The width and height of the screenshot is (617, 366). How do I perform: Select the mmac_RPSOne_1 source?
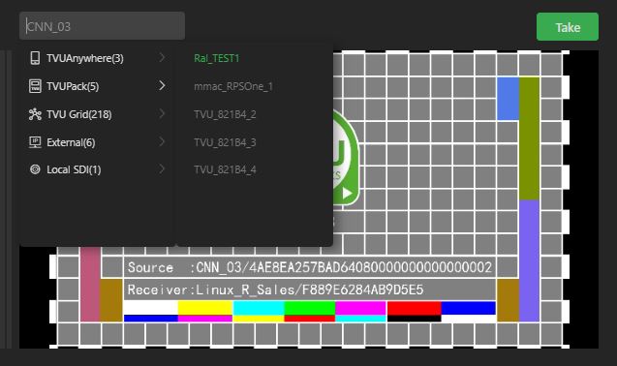pos(232,86)
